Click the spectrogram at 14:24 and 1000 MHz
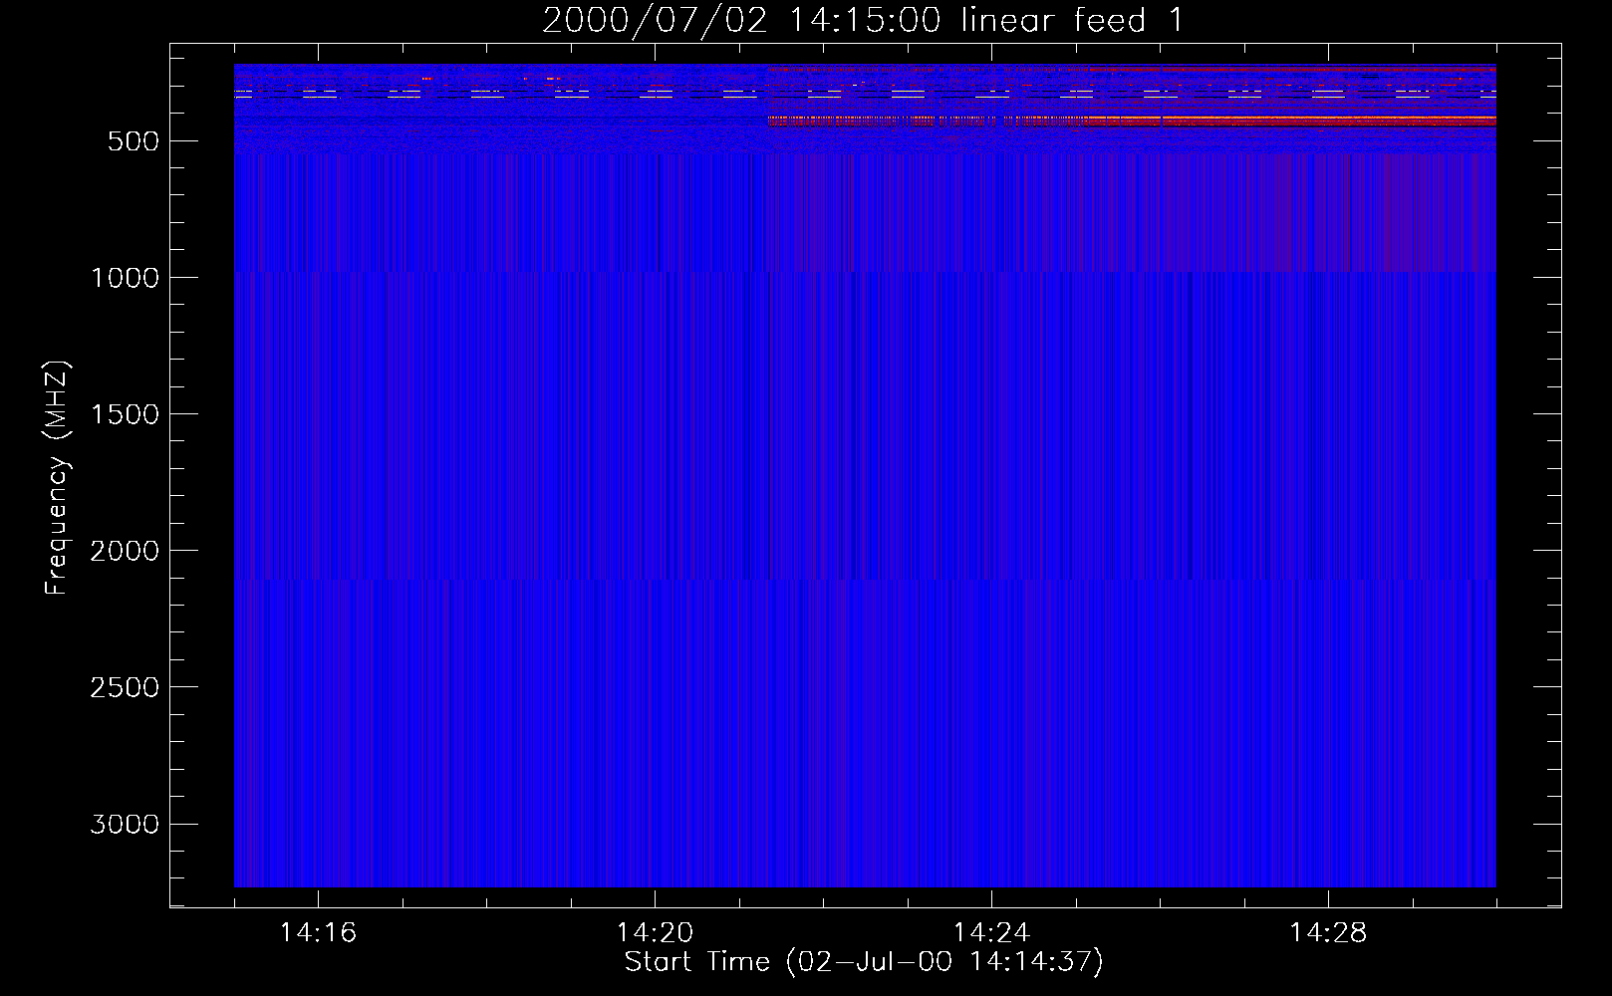 click(991, 277)
